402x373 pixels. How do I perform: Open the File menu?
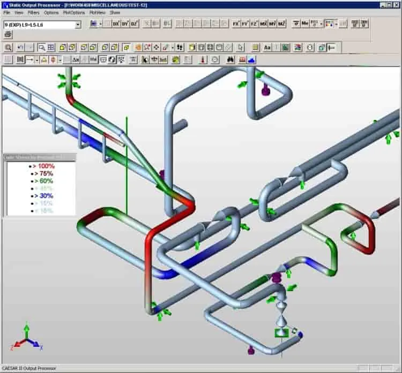coord(6,12)
